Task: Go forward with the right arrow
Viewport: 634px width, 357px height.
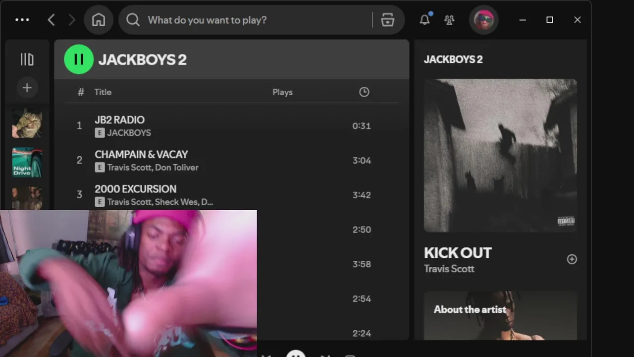Action: point(72,20)
